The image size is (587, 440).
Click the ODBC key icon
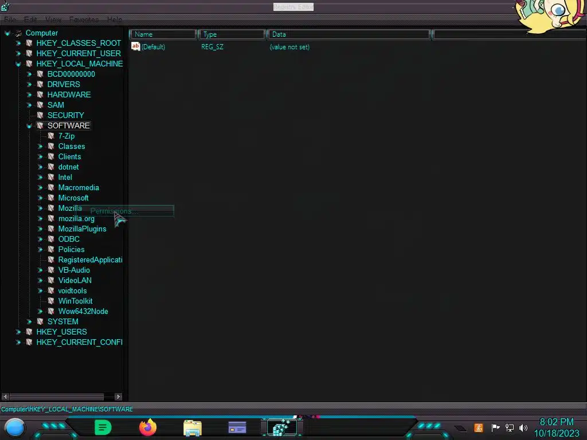coord(51,239)
